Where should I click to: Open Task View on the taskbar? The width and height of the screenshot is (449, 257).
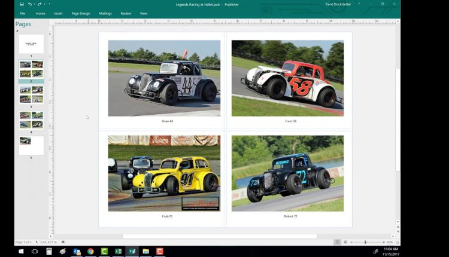[x=35, y=251]
